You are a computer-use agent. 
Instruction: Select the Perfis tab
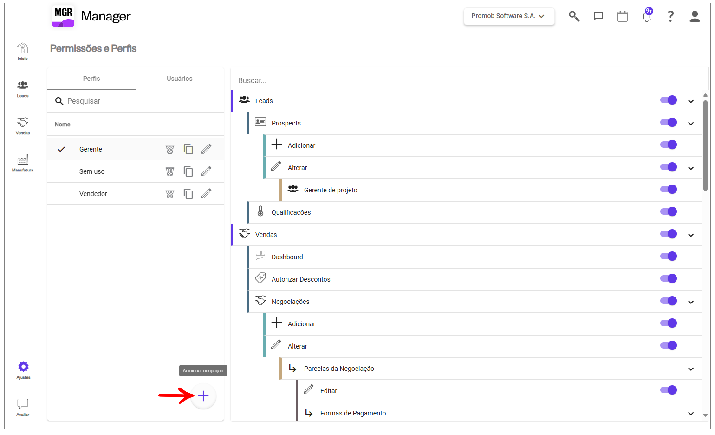coord(91,79)
